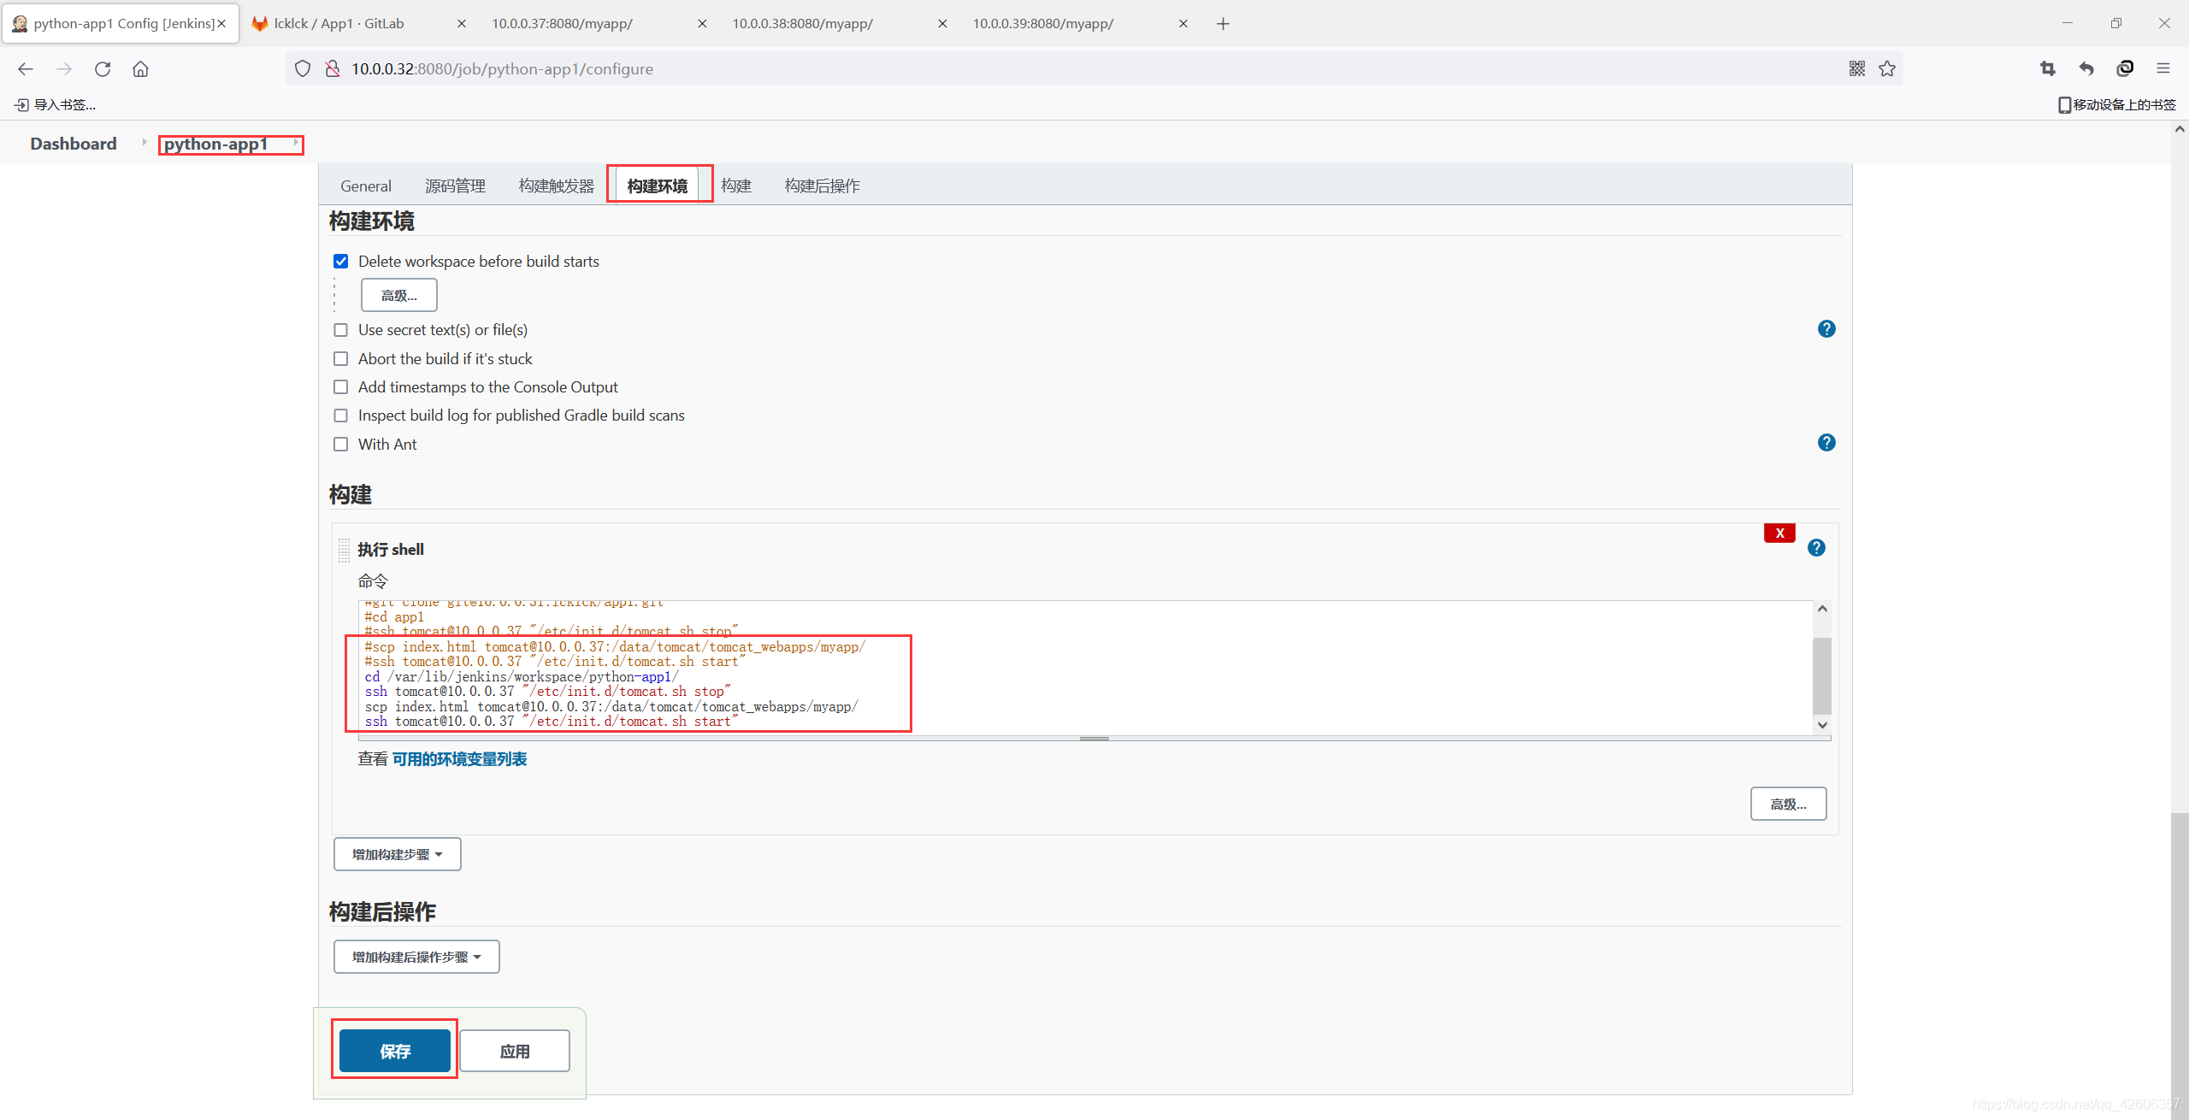Bookmark this page with the star icon
The width and height of the screenshot is (2189, 1120).
1887,68
